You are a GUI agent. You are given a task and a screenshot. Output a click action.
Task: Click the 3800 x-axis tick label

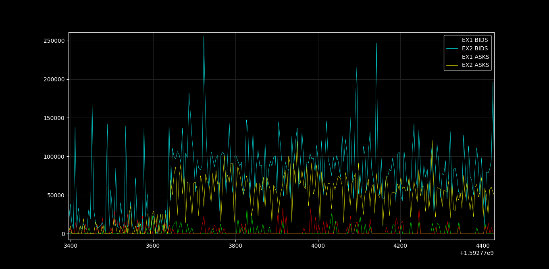point(235,245)
